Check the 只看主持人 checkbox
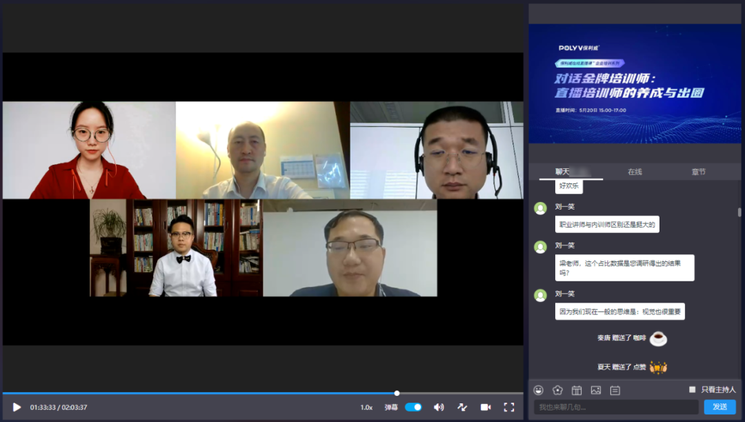The image size is (745, 422). (x=693, y=390)
